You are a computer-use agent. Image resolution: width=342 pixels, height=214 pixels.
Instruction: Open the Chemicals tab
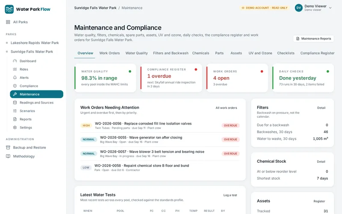(200, 53)
